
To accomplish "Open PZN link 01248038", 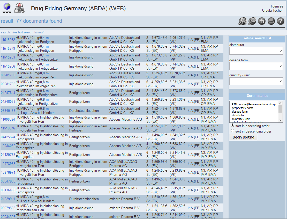I will click(x=8, y=101).
